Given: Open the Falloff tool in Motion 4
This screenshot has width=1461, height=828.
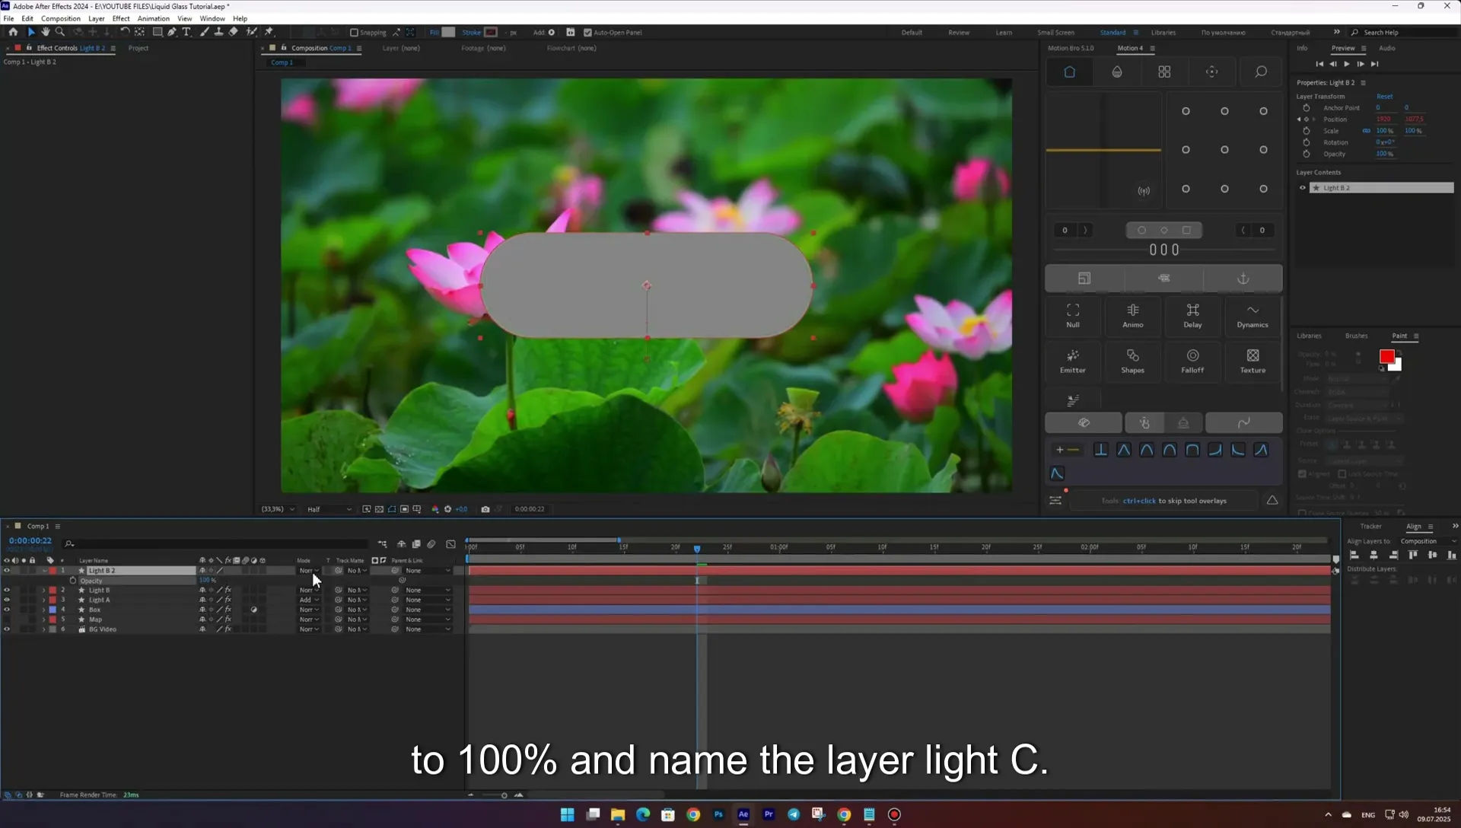Looking at the screenshot, I should pos(1192,361).
